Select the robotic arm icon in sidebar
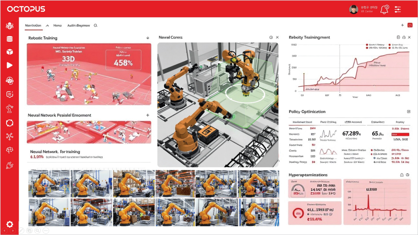 click(x=10, y=109)
